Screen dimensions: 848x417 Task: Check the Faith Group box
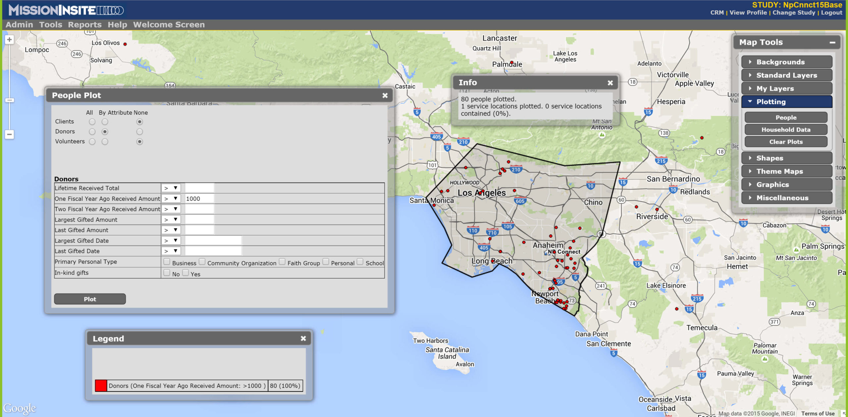(x=282, y=262)
